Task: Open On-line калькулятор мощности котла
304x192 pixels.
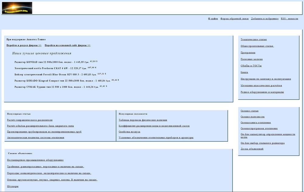Action: pos(268,136)
